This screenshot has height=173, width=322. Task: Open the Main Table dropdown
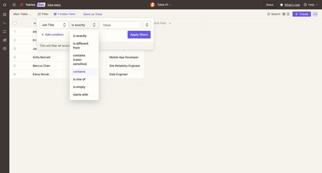(22, 14)
